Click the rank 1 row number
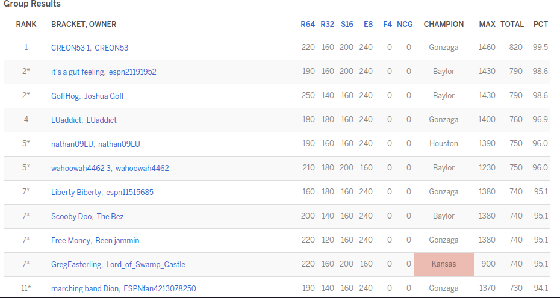The height and width of the screenshot is (298, 560). point(26,48)
